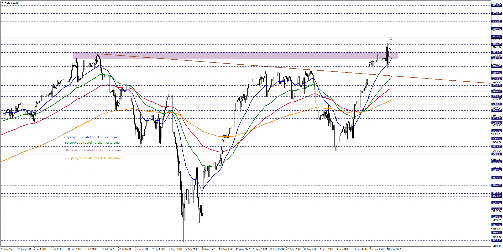Click the 5515.00 price level label
The image size is (503, 252).
[497, 118]
